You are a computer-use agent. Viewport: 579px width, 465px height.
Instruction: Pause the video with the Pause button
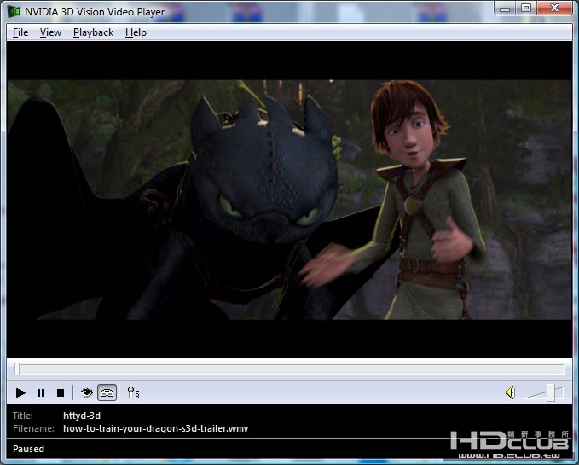click(41, 392)
